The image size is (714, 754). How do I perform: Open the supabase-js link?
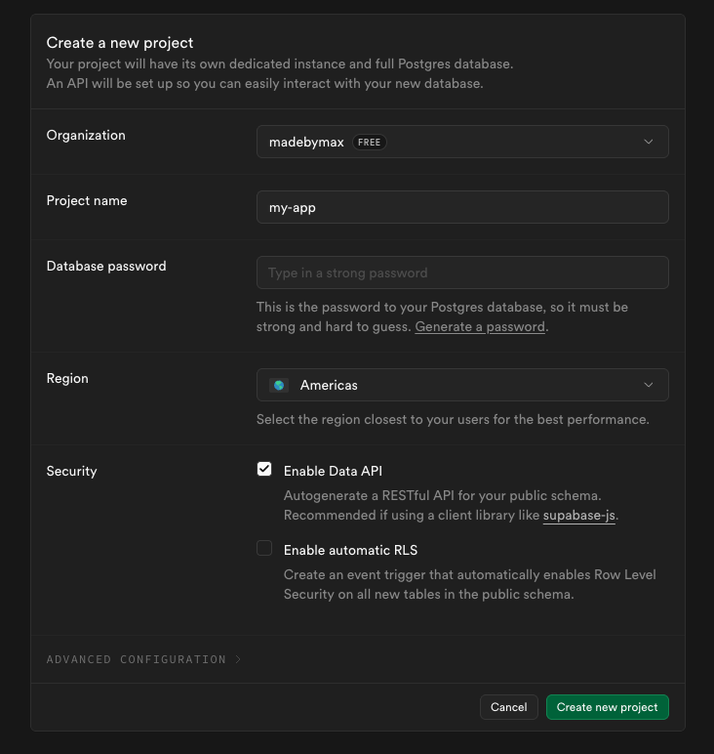578,516
